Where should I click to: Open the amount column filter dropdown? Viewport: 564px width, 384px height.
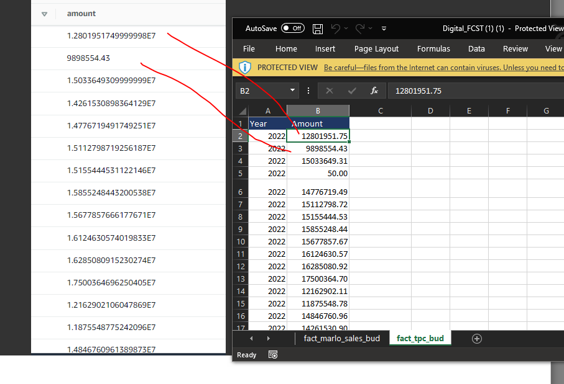point(44,13)
